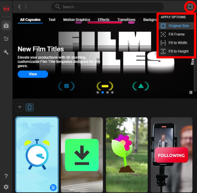Switch to the Motion Graphics tab

click(77, 20)
